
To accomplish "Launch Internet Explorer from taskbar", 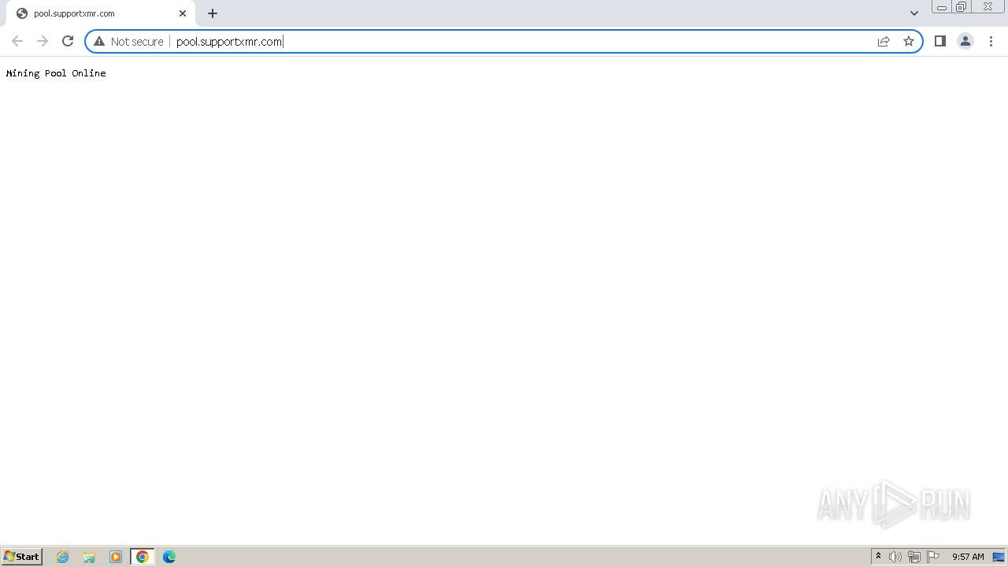I will [x=63, y=557].
